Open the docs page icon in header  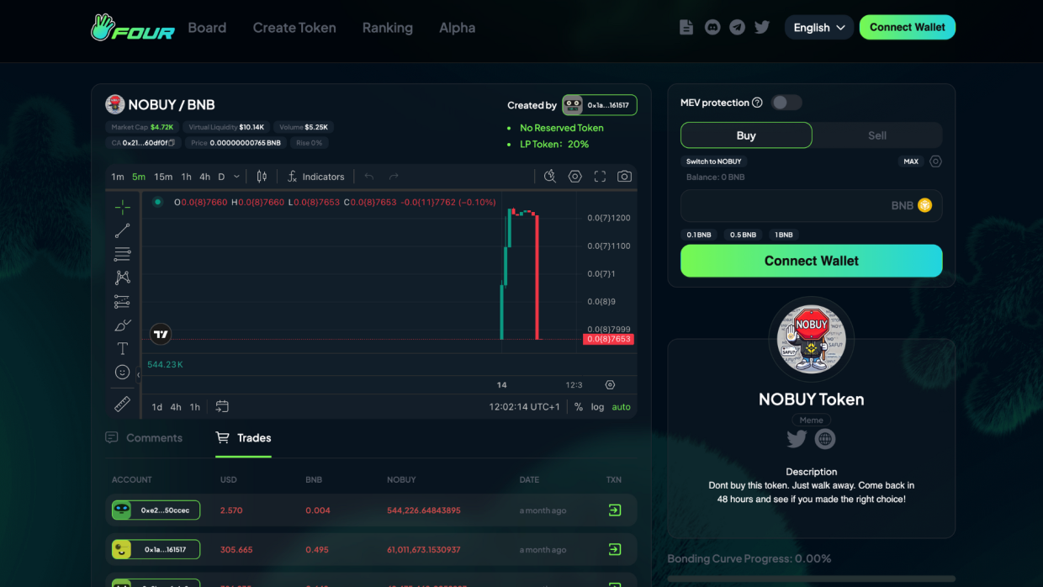(x=686, y=27)
